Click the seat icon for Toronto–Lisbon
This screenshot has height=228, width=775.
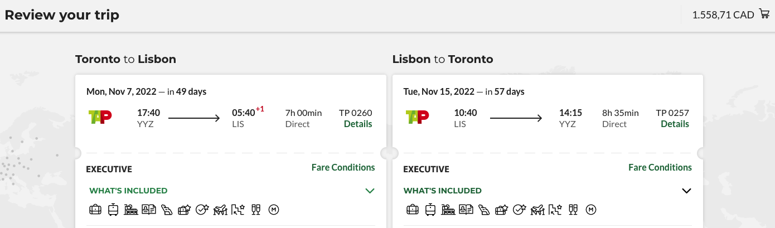[167, 210]
